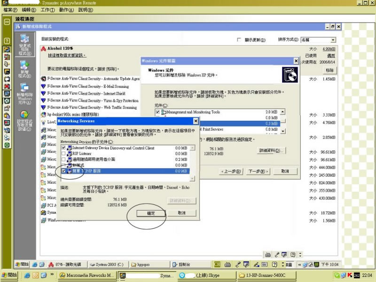Click the green grid icon at sidebar bottom
Viewport: 376px width, 282px height.
(7, 145)
